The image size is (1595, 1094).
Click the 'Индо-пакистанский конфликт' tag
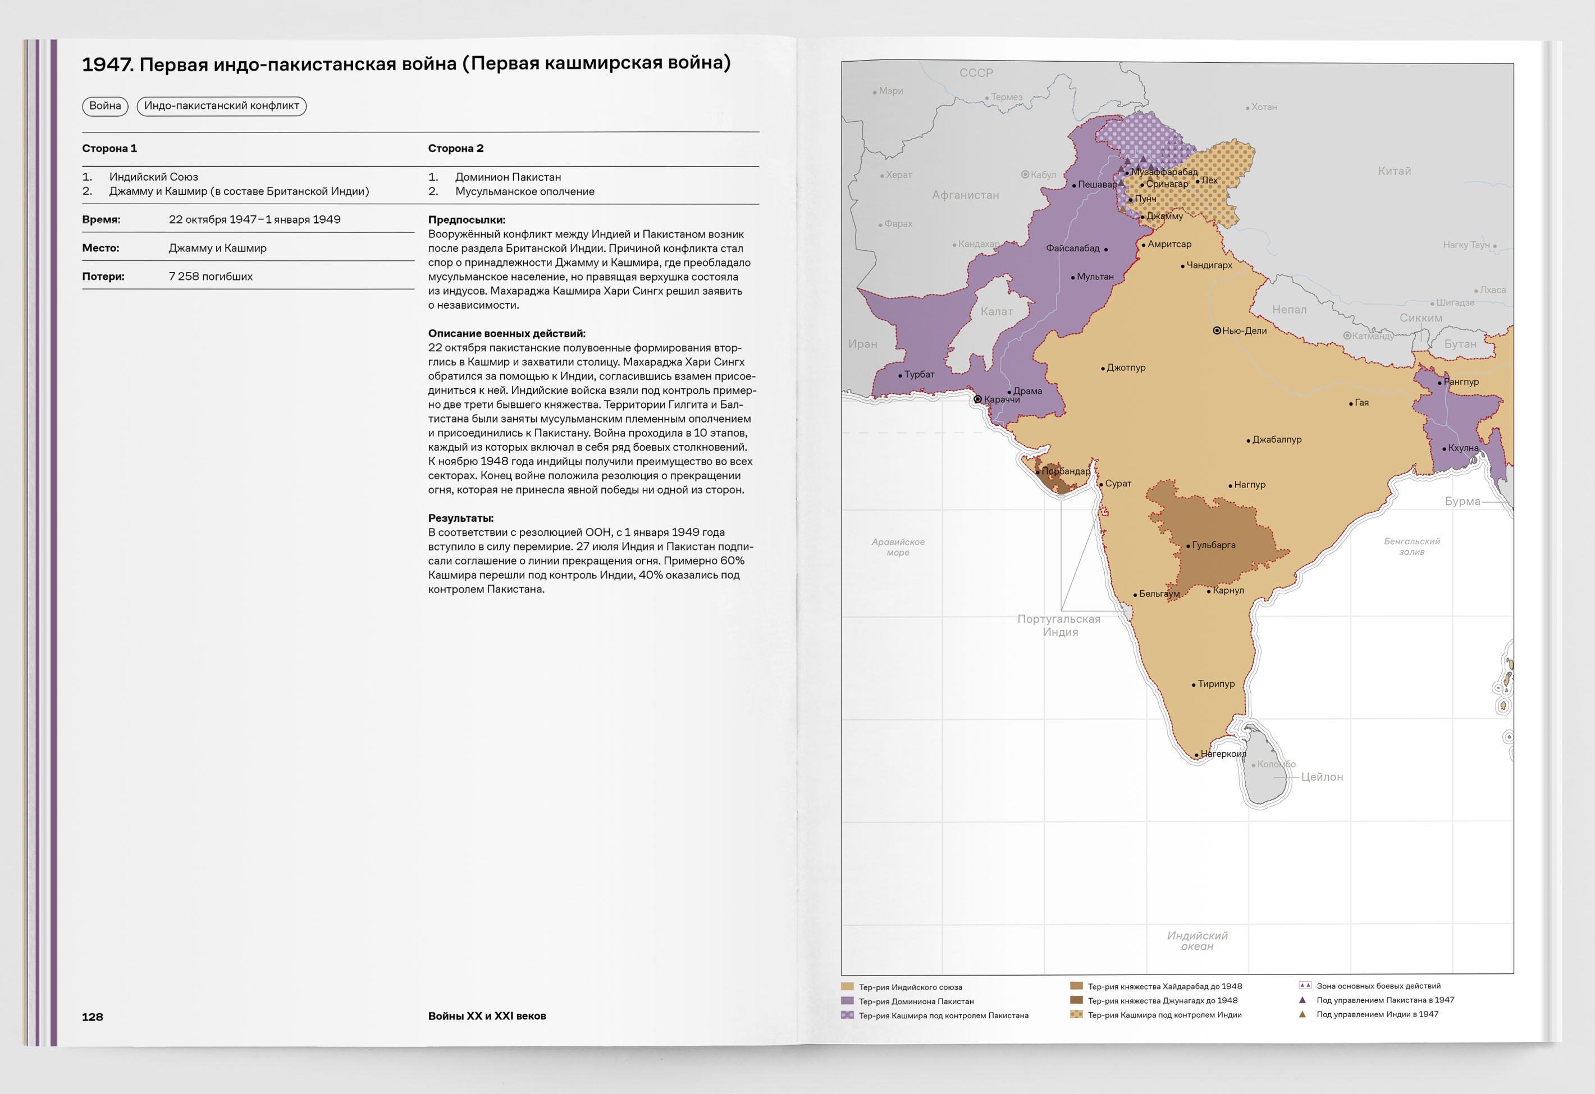[221, 105]
